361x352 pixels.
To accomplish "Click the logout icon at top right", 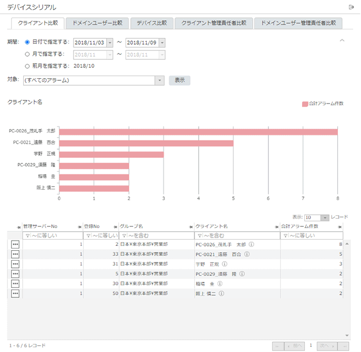I will pyautogui.click(x=352, y=7).
